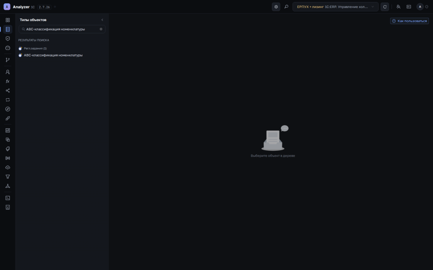
Task: Open the 'Как пользоваться' help button
Action: click(409, 21)
